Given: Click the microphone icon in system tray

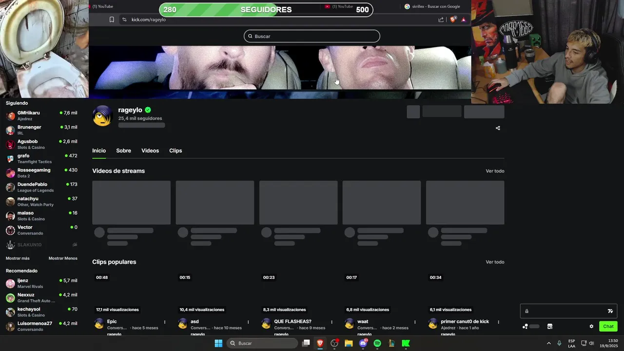Looking at the screenshot, I should [559, 343].
